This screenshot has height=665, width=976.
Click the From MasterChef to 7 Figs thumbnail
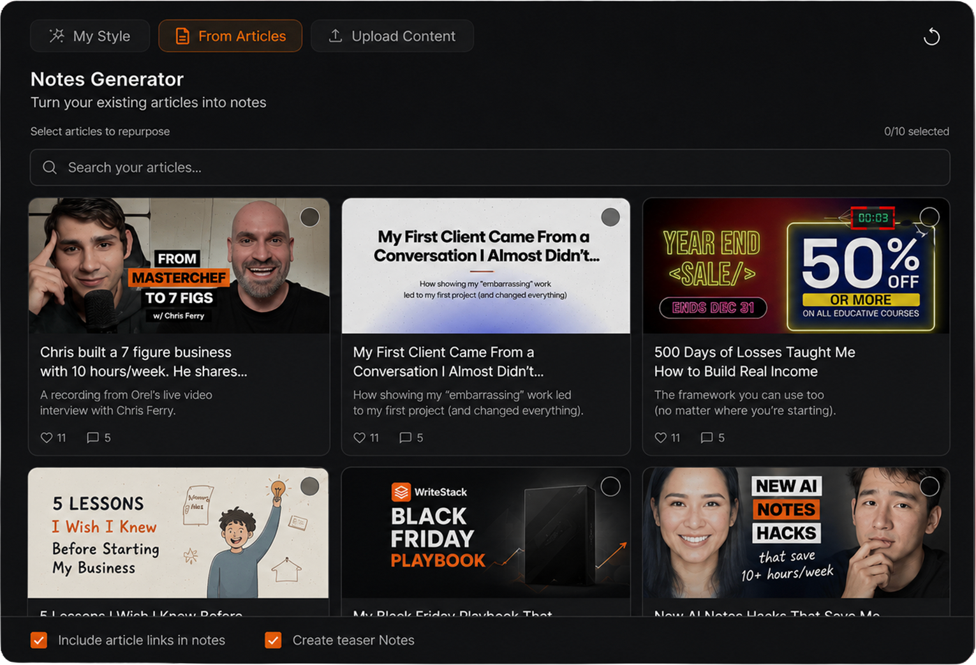[x=179, y=265]
